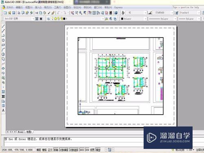Open the layer list dropdown
This screenshot has height=153, width=204.
[77, 19]
